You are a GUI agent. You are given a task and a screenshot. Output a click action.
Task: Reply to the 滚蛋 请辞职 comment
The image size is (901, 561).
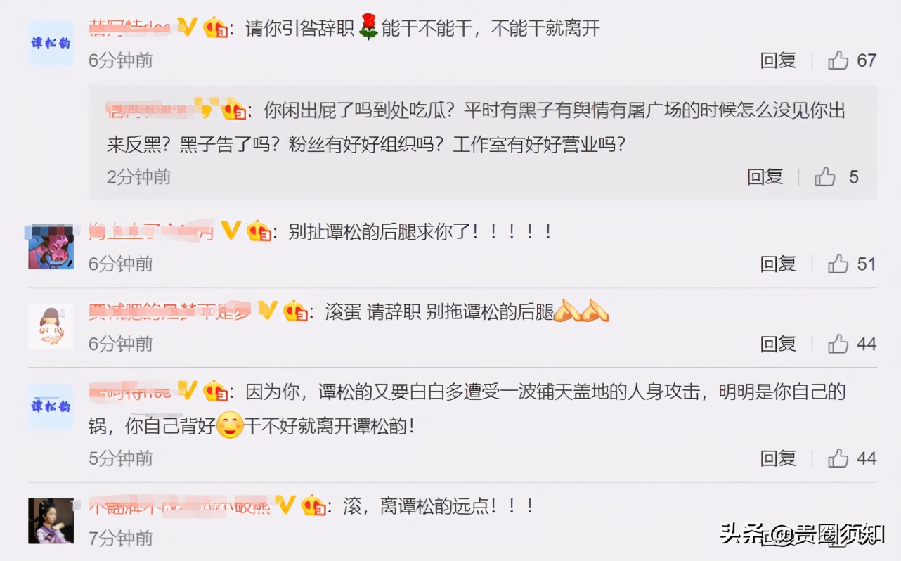(778, 344)
